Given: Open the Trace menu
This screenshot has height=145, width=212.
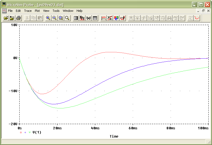Looking at the screenshot, I should tap(28, 11).
